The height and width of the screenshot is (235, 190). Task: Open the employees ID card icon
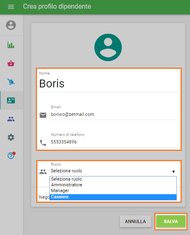pyautogui.click(x=11, y=100)
